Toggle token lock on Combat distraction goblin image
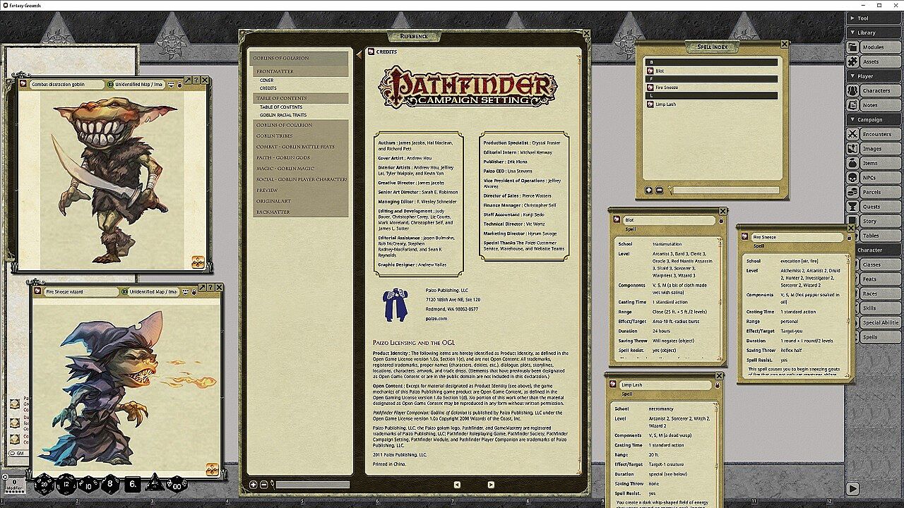The width and height of the screenshot is (904, 508). point(179,84)
